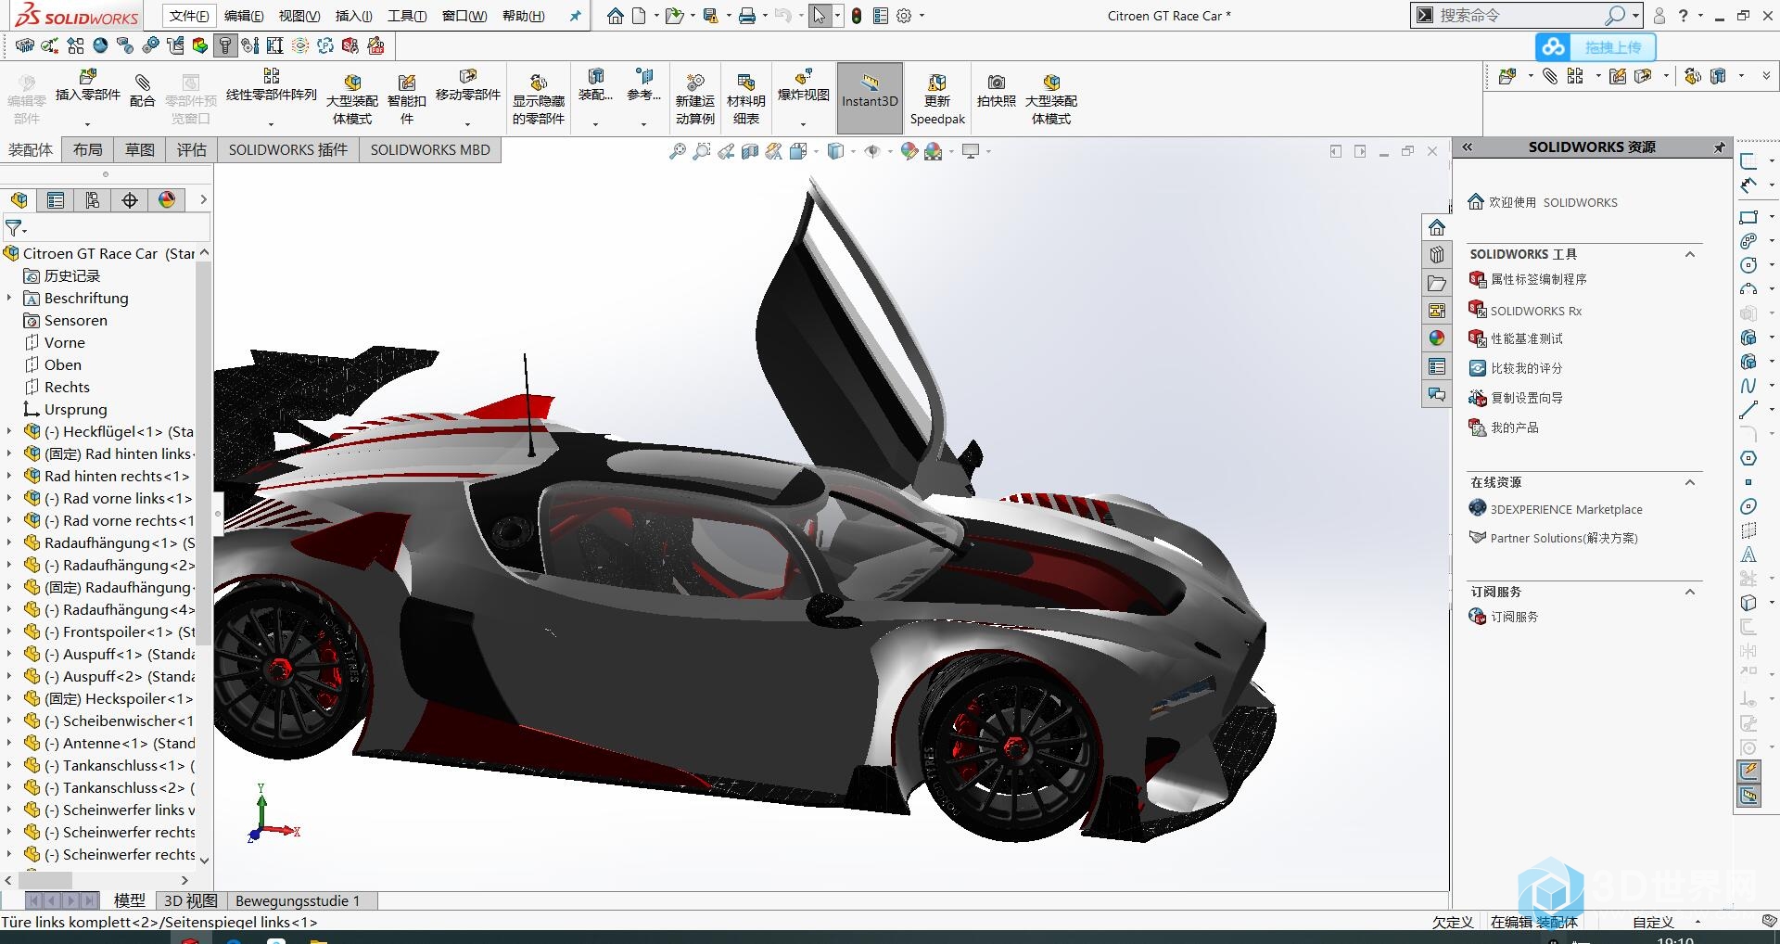The image size is (1780, 944).
Task: Click Zoom to Fit in view toolbar
Action: (x=678, y=151)
